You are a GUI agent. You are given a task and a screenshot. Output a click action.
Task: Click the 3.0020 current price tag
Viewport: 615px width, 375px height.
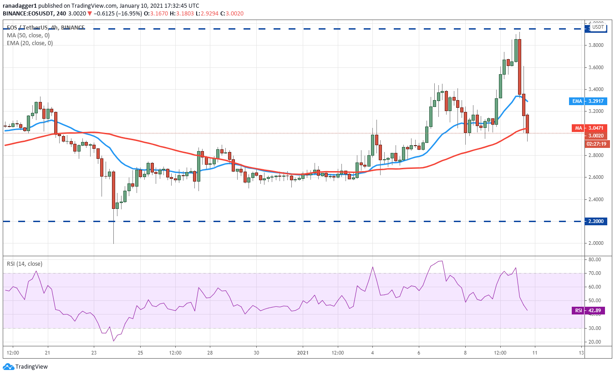pos(597,136)
